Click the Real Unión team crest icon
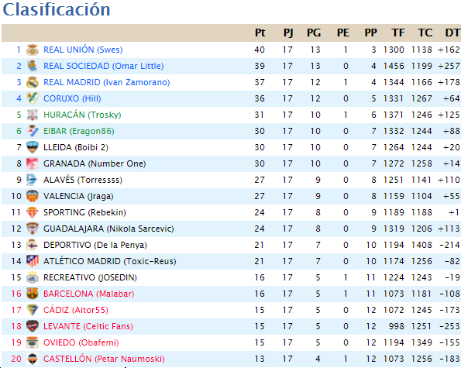This screenshot has height=368, width=461. pyautogui.click(x=33, y=50)
